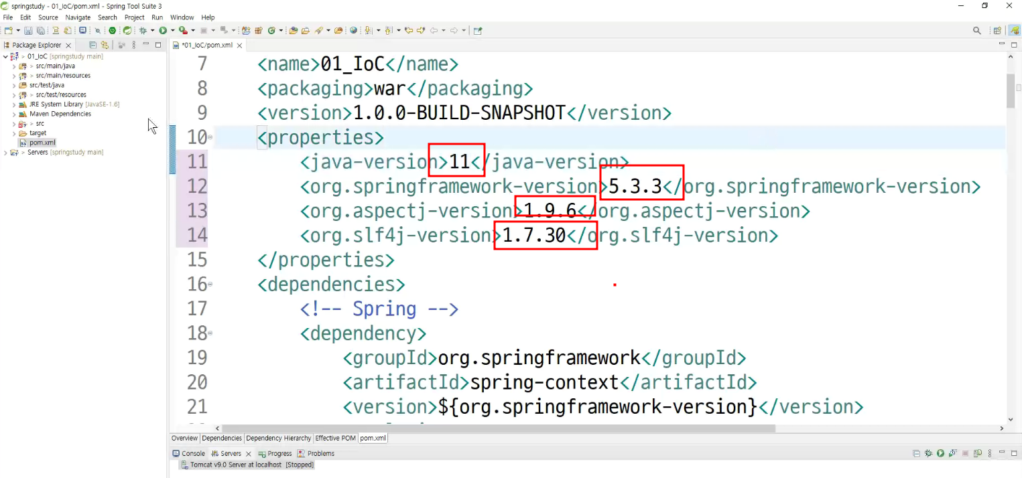The image size is (1022, 478).
Task: Maximize the Package Explorer panel
Action: 158,45
